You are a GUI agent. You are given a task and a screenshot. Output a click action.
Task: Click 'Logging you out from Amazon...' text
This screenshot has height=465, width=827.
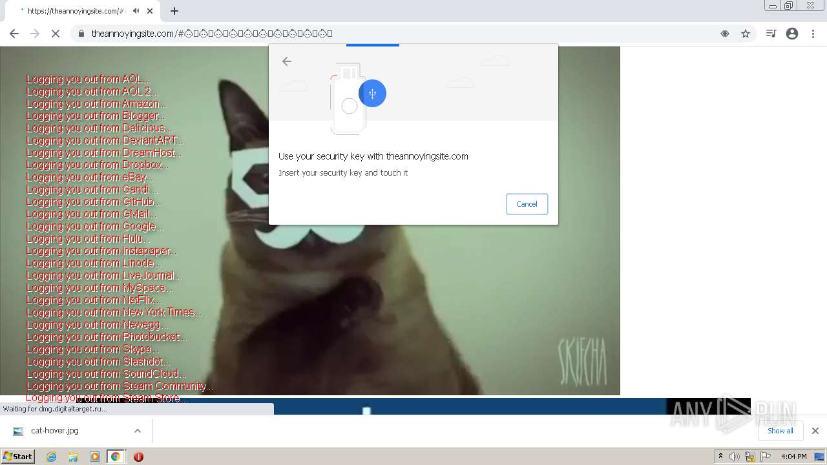[x=96, y=104]
